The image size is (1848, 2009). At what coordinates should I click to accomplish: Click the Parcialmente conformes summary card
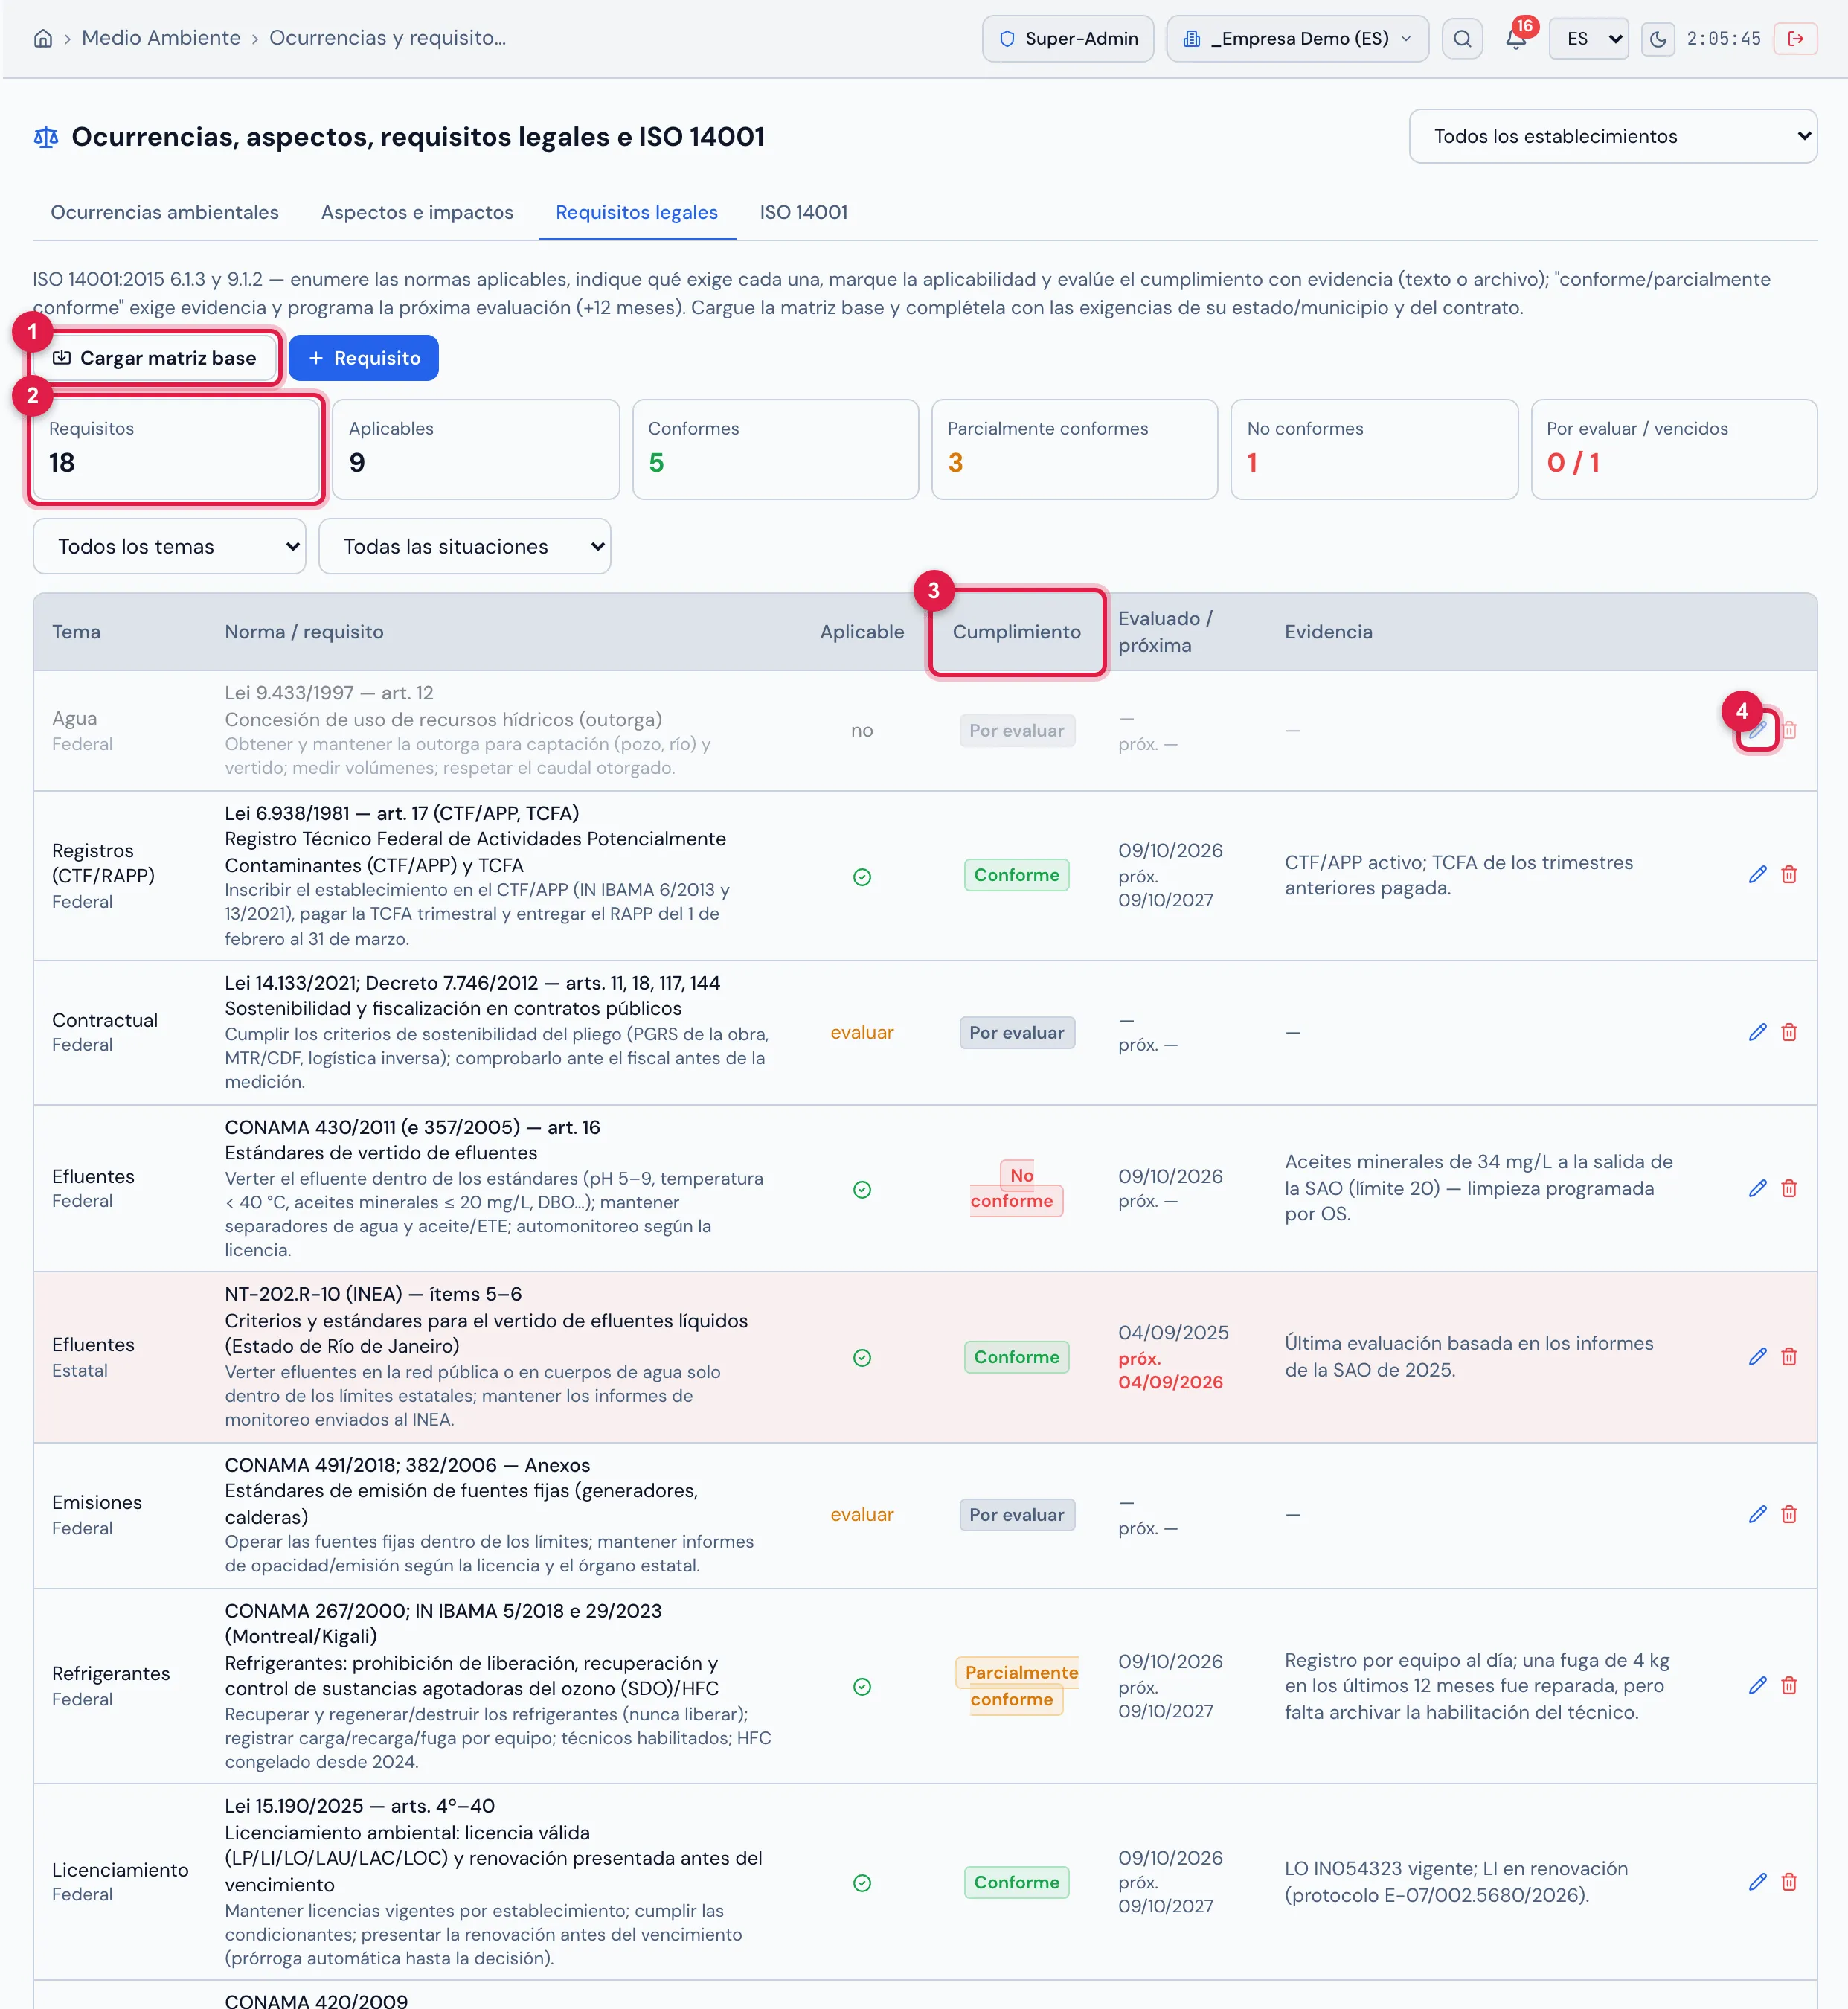click(x=1074, y=449)
